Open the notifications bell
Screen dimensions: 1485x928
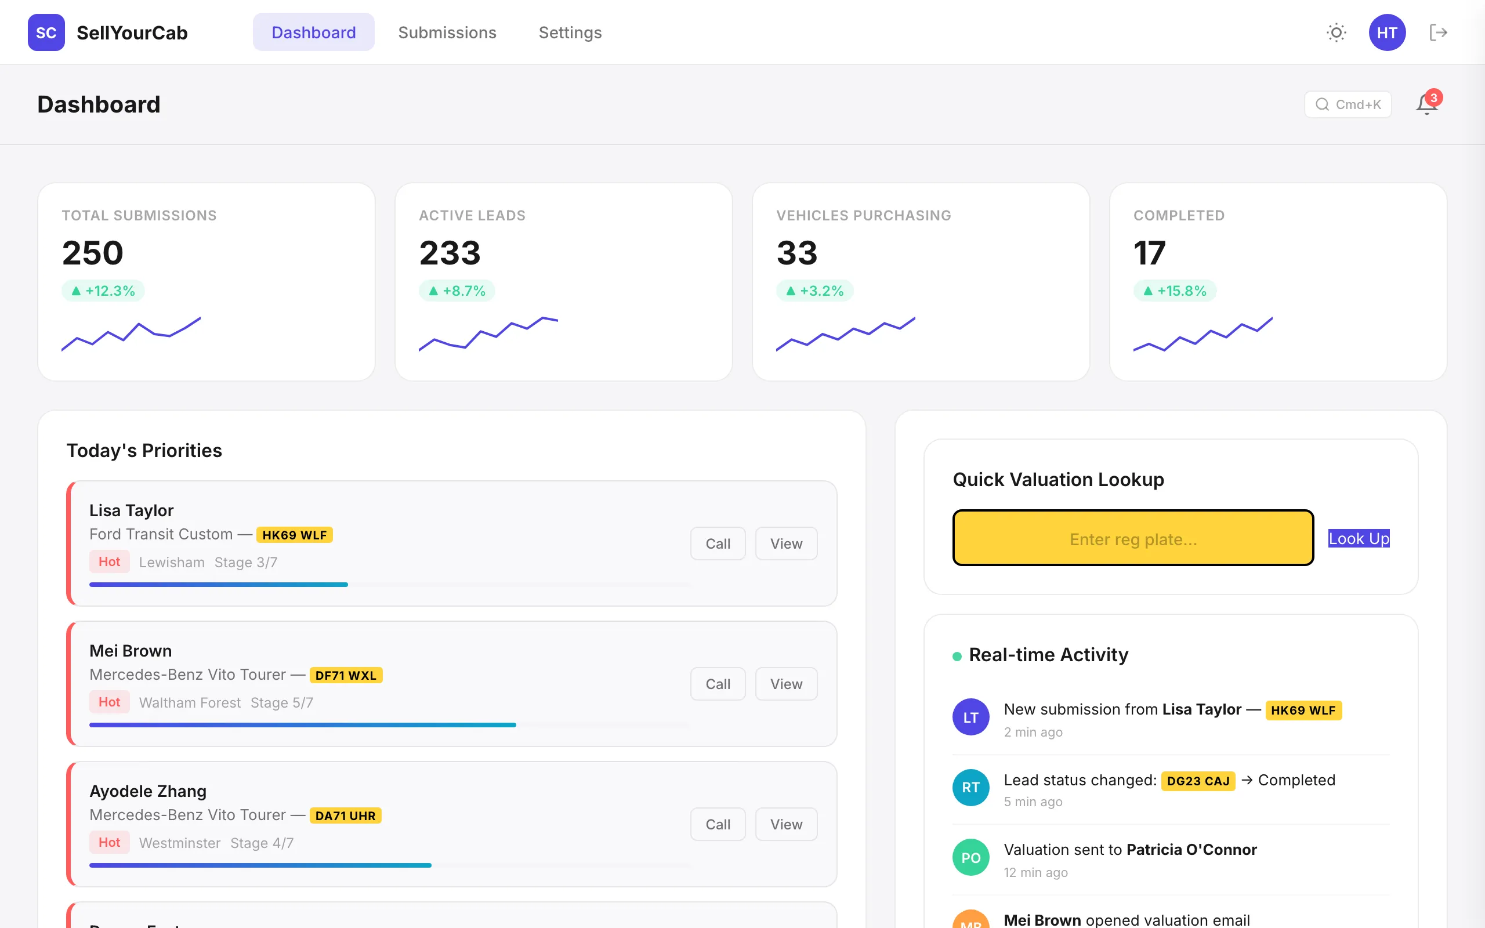click(1427, 104)
